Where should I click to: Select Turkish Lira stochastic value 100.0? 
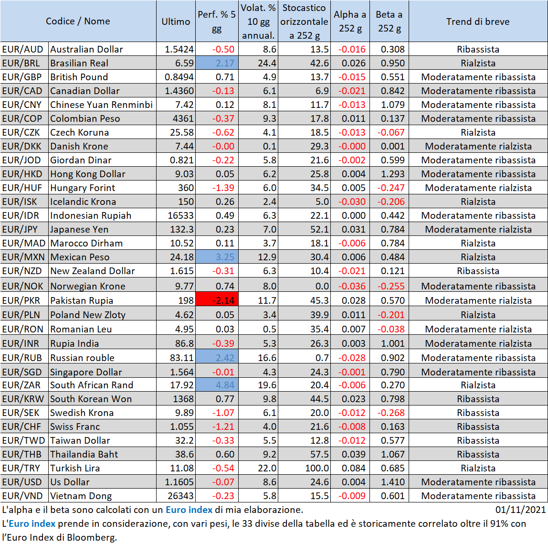[x=304, y=468]
